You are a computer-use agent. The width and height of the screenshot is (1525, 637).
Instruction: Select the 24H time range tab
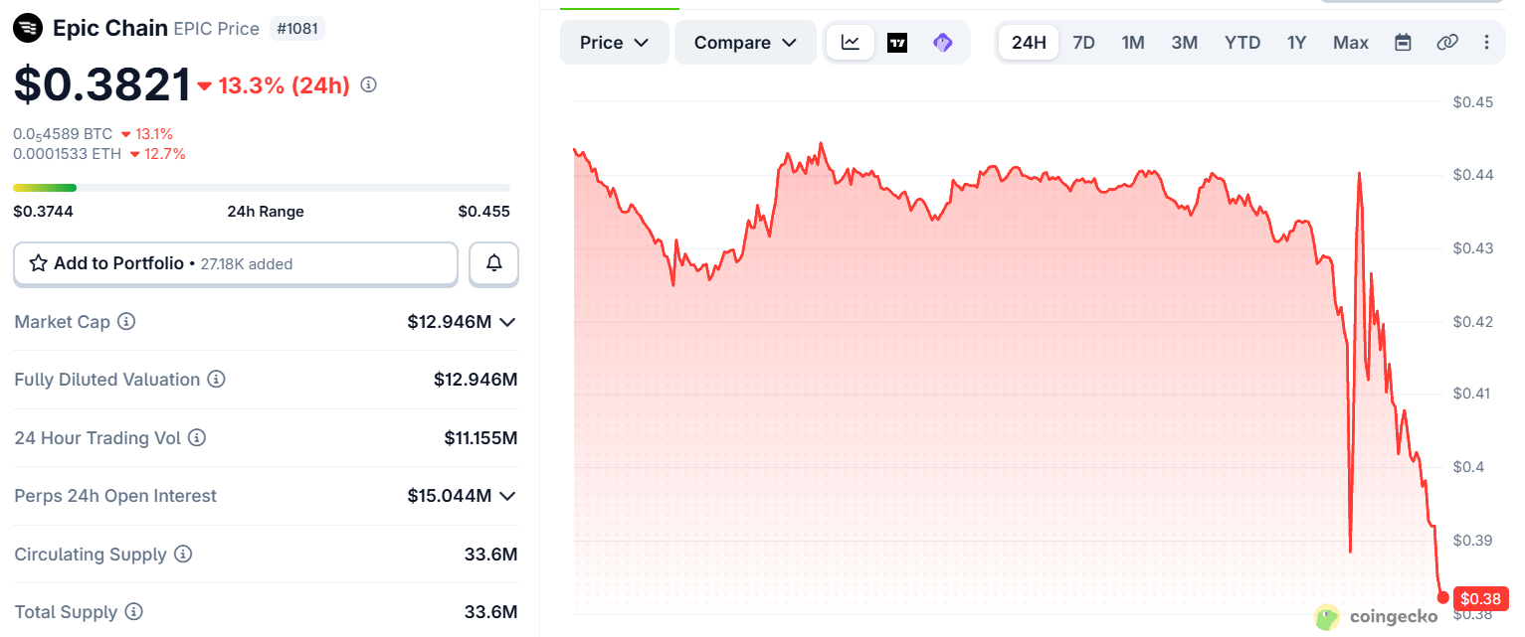[x=1029, y=43]
